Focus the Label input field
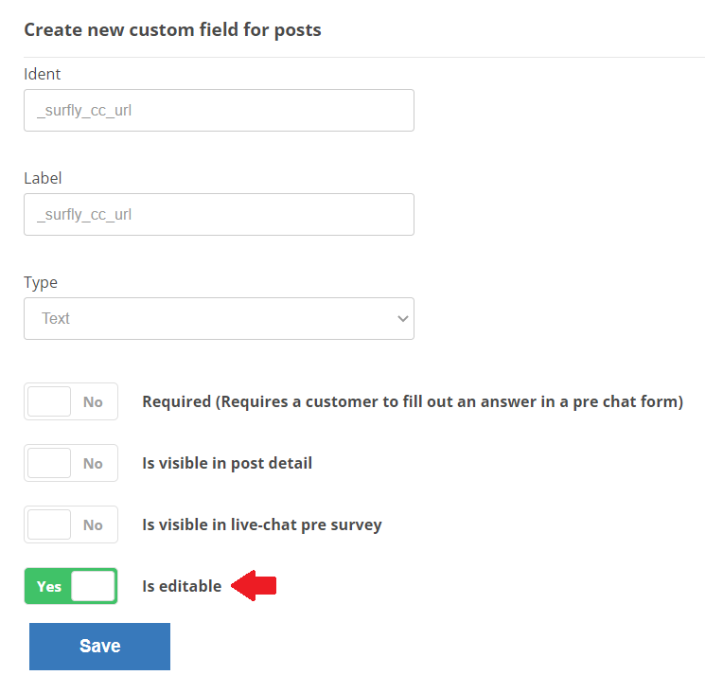Screen dimensions: 705x693 tap(219, 215)
